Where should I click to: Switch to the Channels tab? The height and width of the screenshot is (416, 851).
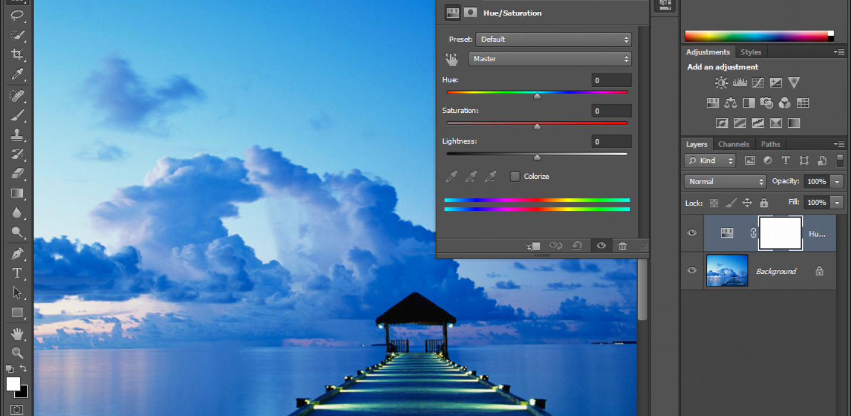click(733, 144)
